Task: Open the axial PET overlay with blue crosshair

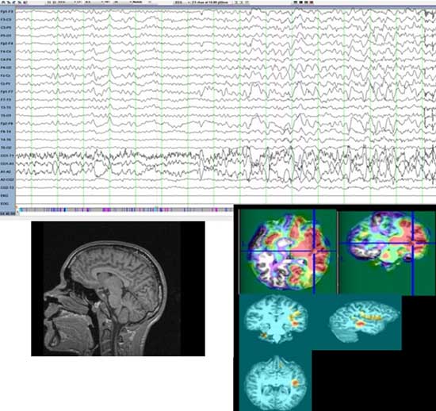Action: [x=288, y=252]
